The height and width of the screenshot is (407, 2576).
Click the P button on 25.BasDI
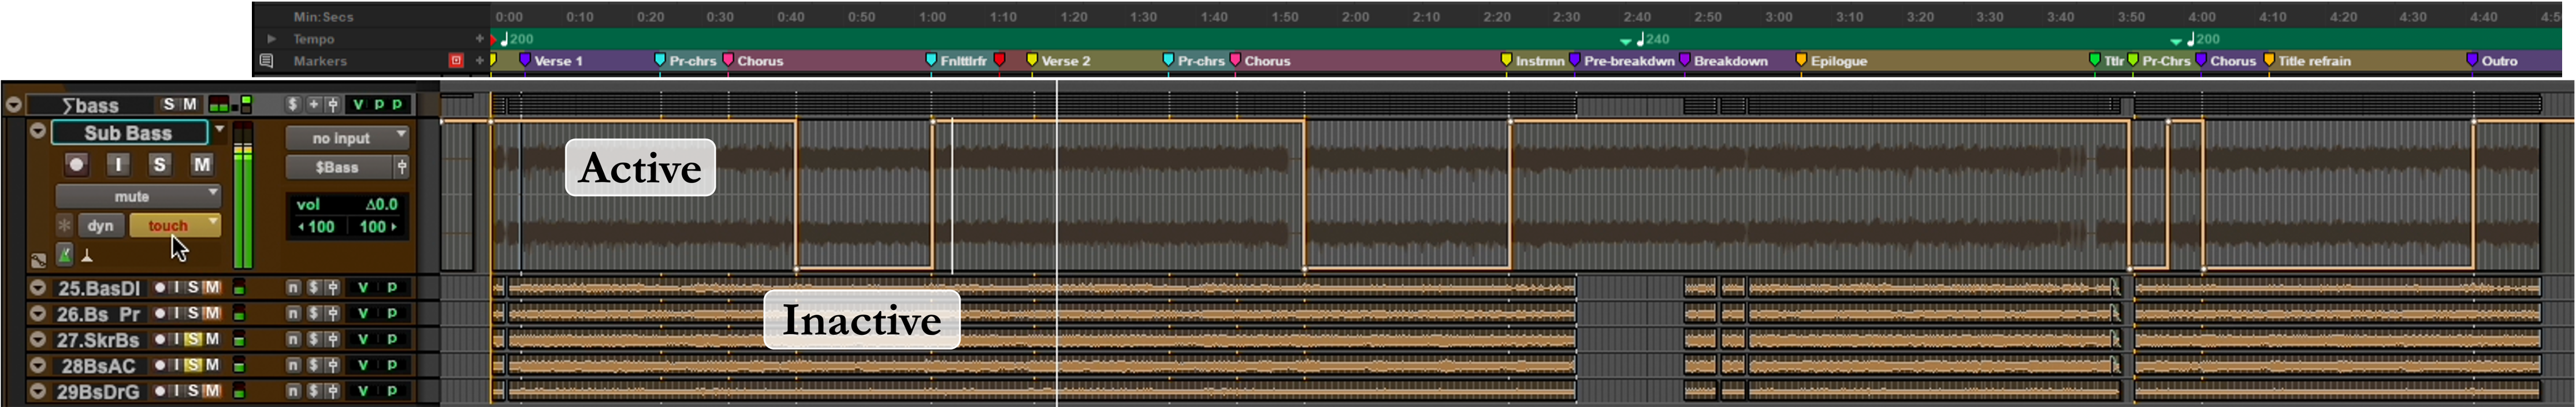click(x=392, y=288)
